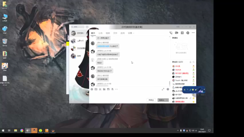Open the admin folder on desktop
The image size is (244, 137).
tap(5, 5)
